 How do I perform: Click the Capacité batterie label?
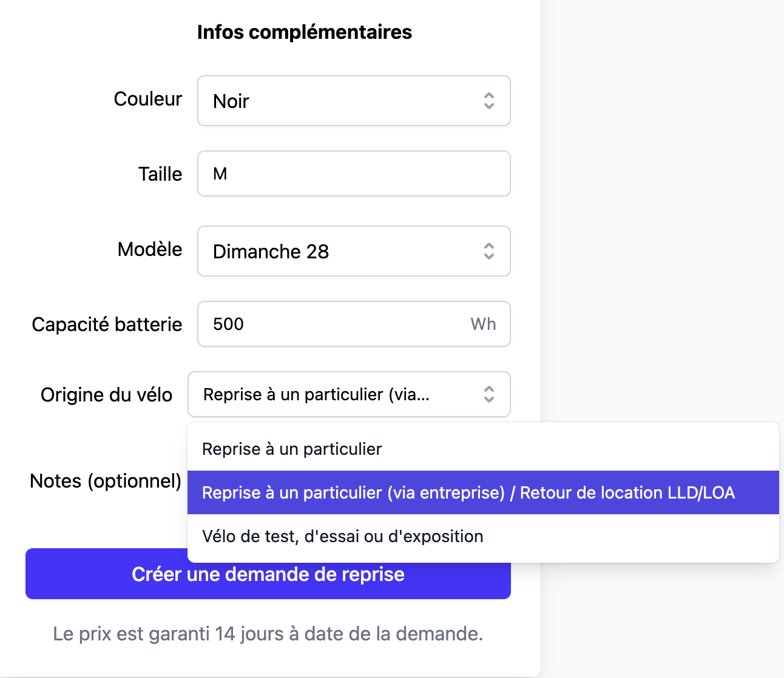click(107, 324)
